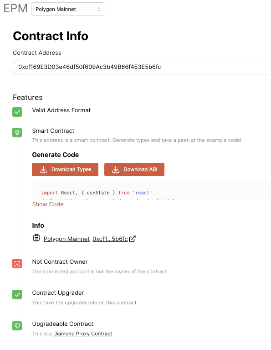Click the Download ABI button
271x350 pixels.
click(x=134, y=169)
